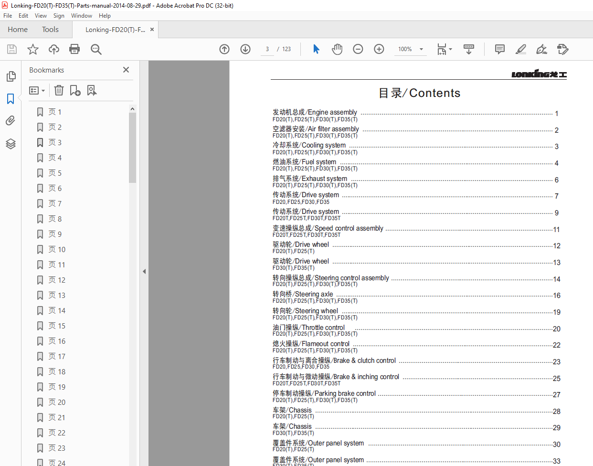This screenshot has height=466, width=593.
Task: Enable scrolling mode icon
Action: (x=469, y=49)
